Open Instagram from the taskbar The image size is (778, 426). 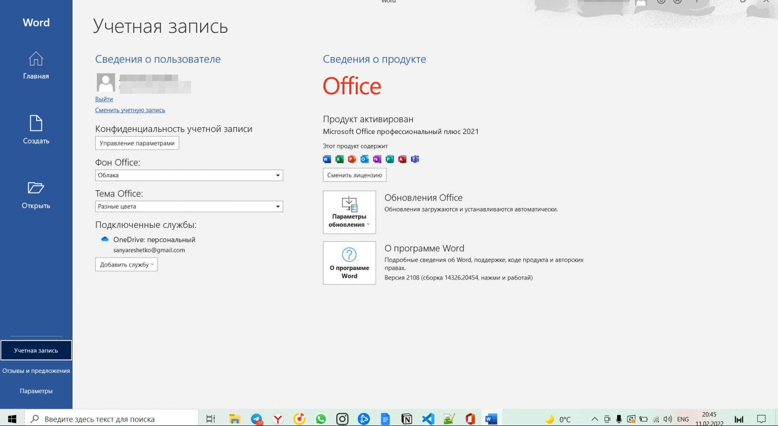coord(342,419)
